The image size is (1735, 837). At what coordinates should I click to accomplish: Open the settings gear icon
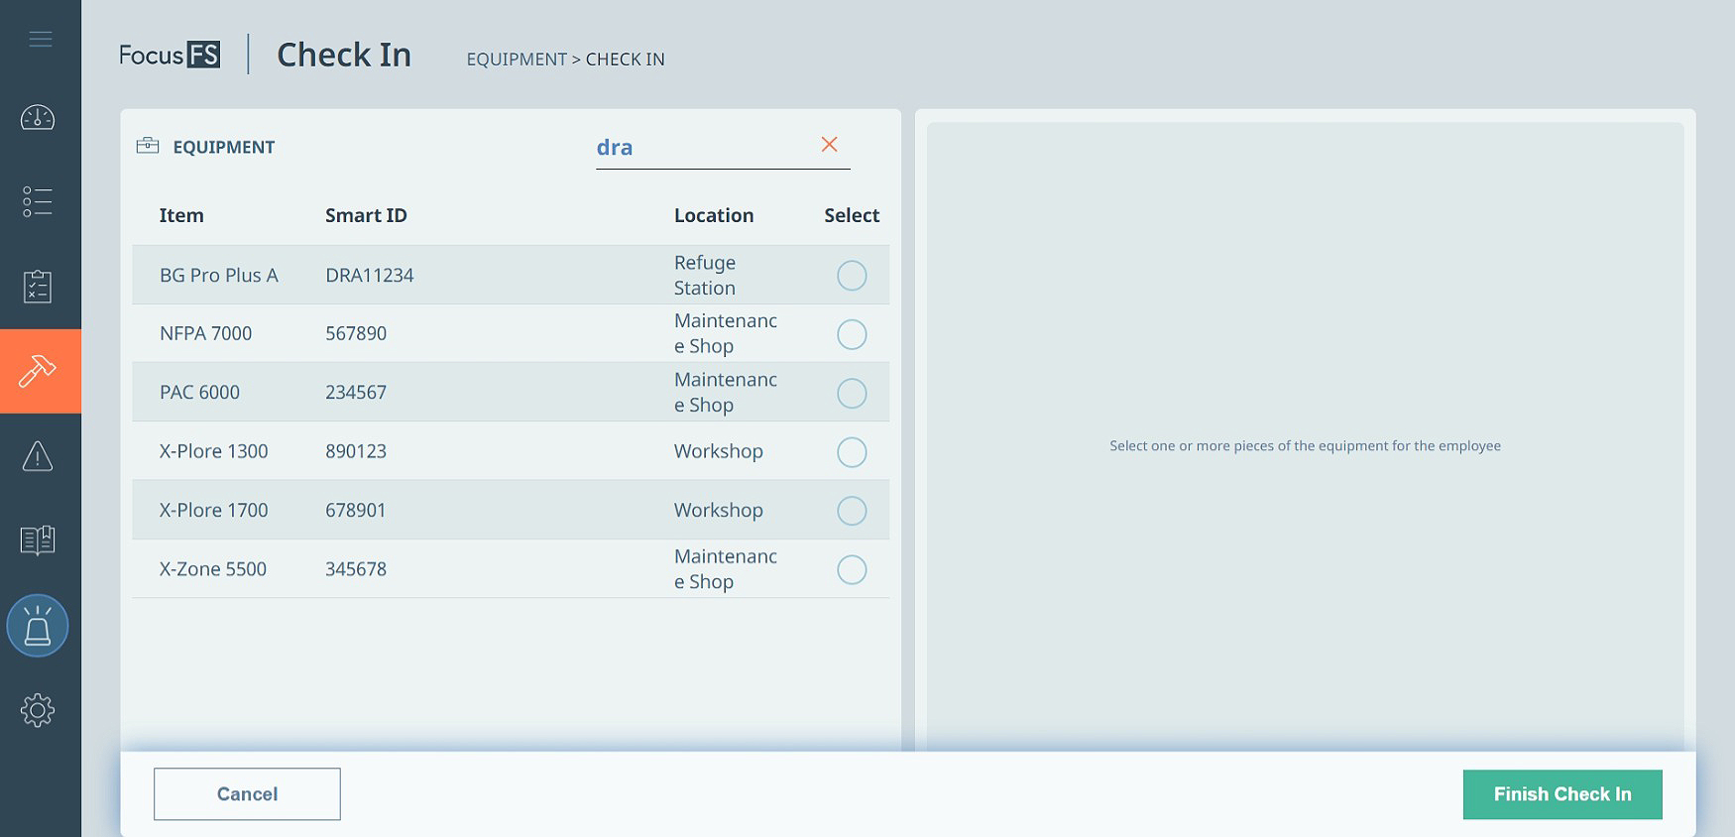coord(38,710)
